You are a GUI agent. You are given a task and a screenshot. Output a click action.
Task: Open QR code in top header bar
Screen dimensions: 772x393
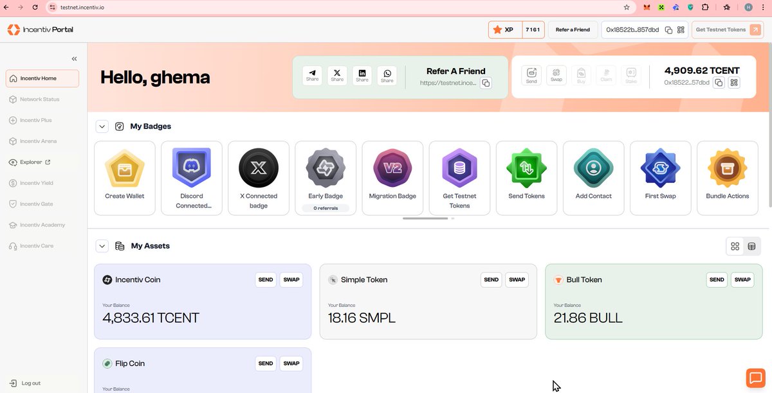(x=680, y=30)
